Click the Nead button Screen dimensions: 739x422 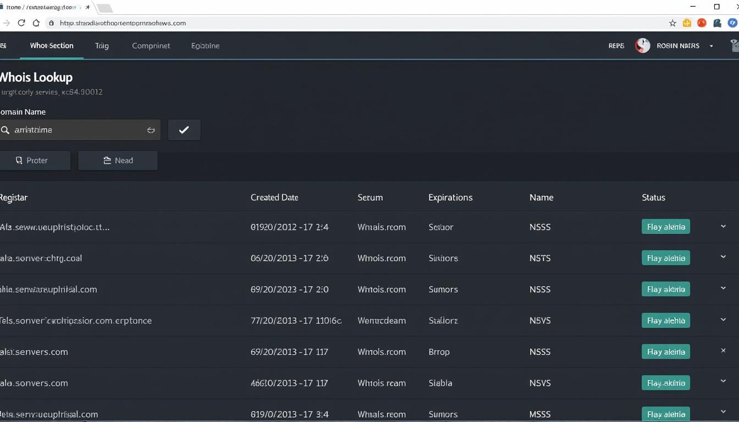point(118,160)
